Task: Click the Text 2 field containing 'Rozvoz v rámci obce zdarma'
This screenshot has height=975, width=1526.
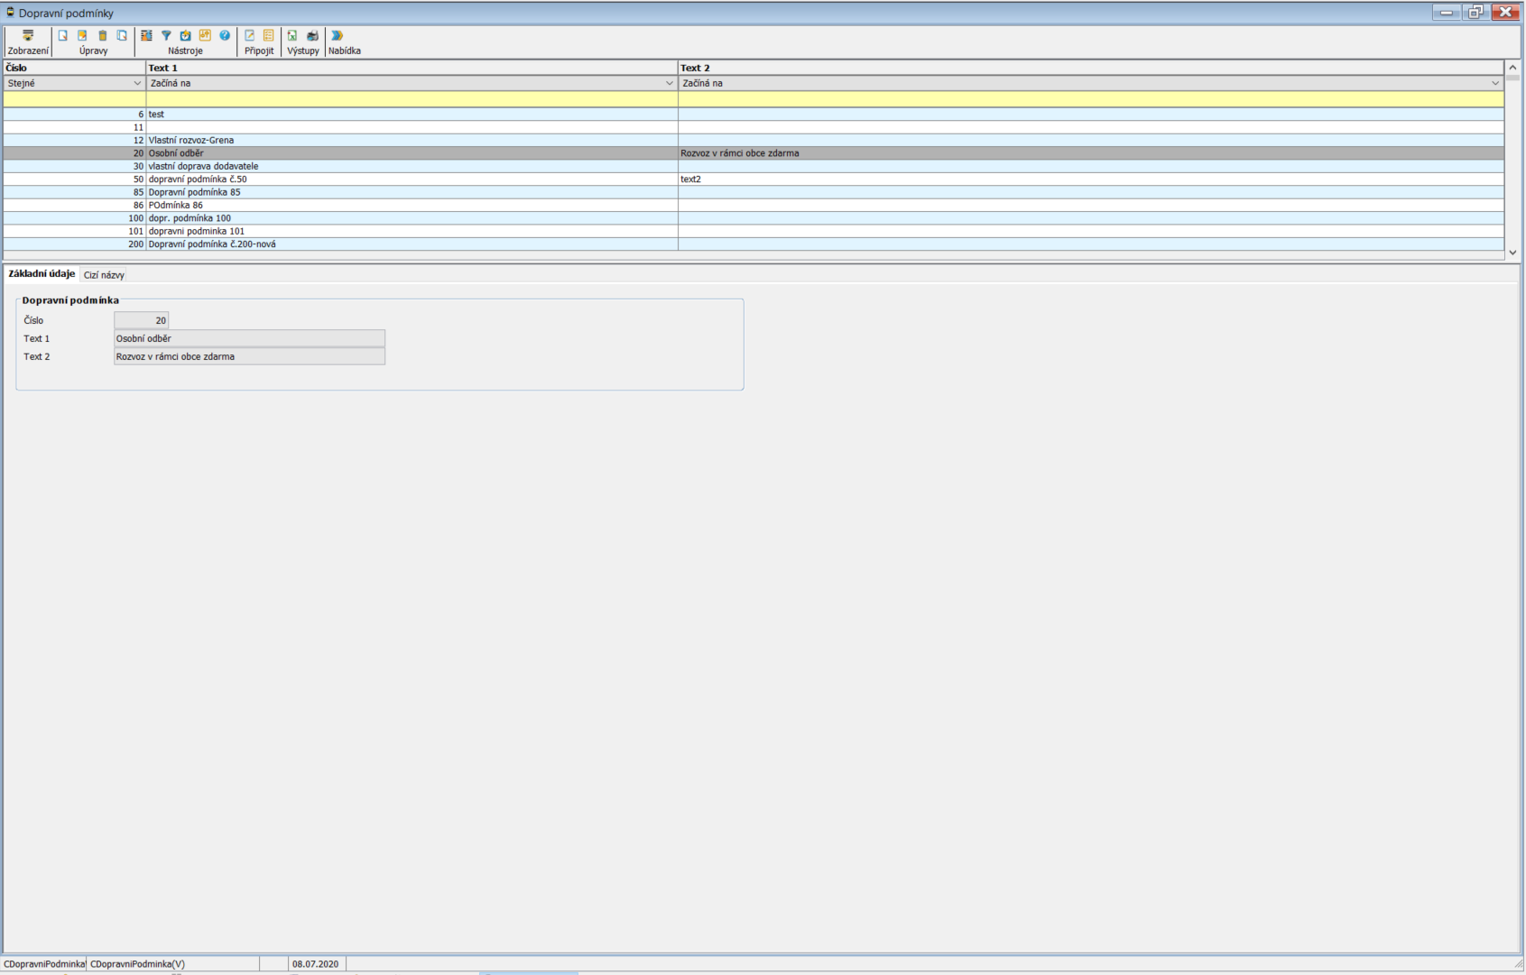Action: click(x=249, y=357)
